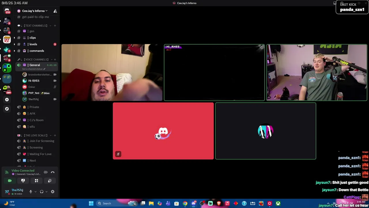The height and width of the screenshot is (208, 369).
Task: Open Google Chrome from the taskbar
Action: point(185,203)
